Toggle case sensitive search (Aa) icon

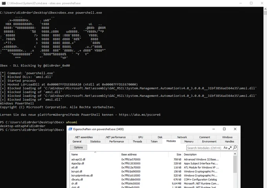pos(225,148)
